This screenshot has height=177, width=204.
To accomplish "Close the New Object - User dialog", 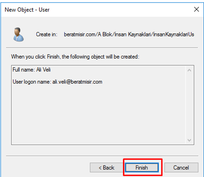I will pos(196,9).
